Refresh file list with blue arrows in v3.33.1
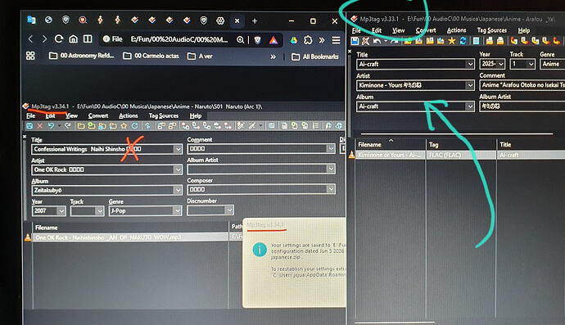The height and width of the screenshot is (325, 565). tap(463, 41)
